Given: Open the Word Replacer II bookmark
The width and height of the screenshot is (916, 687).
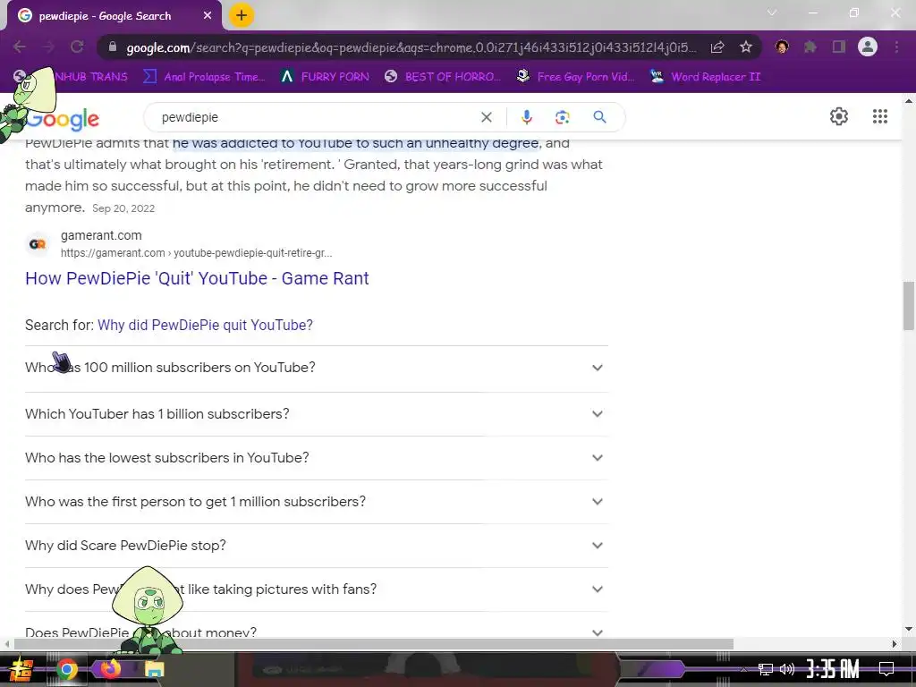Looking at the screenshot, I should pyautogui.click(x=705, y=77).
